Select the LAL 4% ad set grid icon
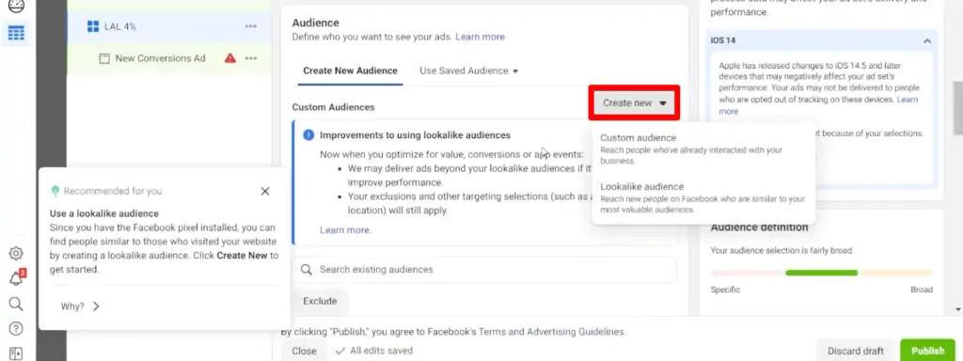The height and width of the screenshot is (361, 963). (93, 26)
